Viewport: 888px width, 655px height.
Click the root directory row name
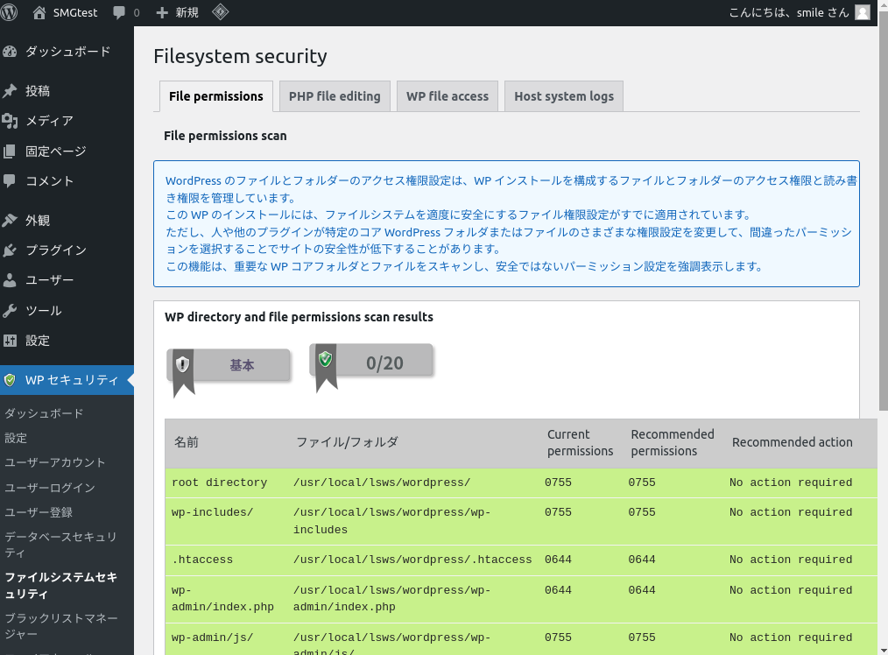pyautogui.click(x=219, y=482)
